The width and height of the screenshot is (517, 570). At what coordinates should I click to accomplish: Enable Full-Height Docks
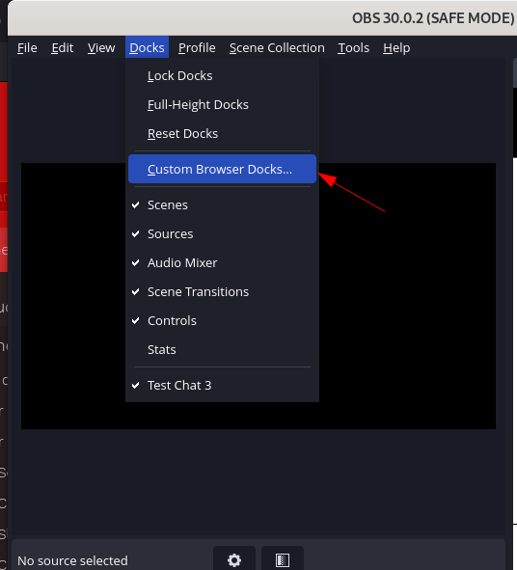tap(222, 105)
